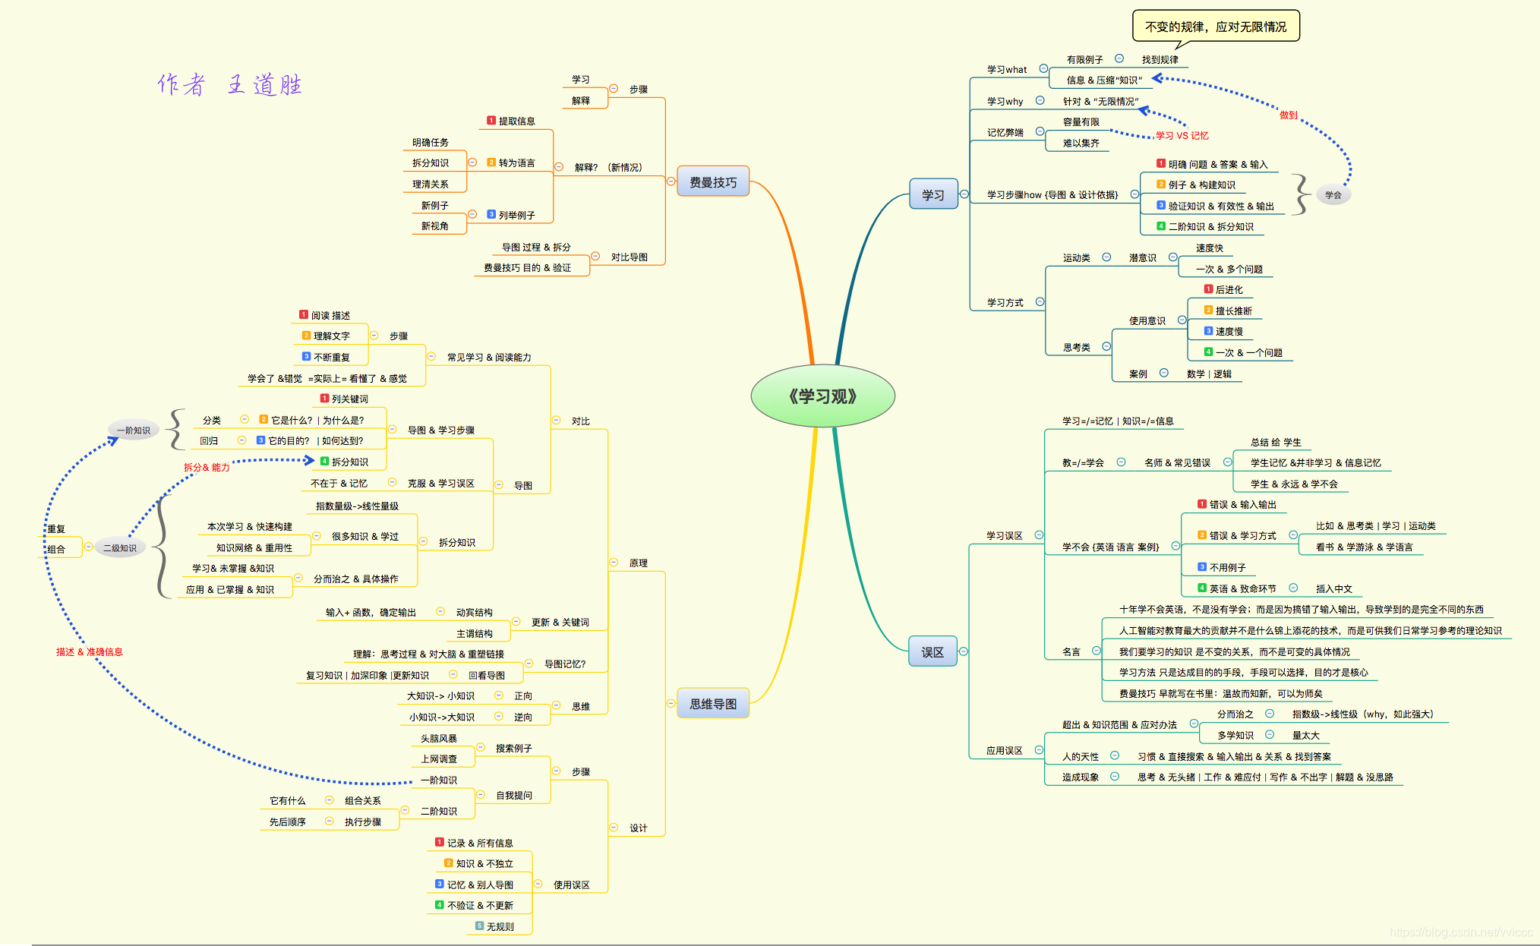Toggle collapse on 名言 node
The image size is (1540, 946).
point(1096,651)
